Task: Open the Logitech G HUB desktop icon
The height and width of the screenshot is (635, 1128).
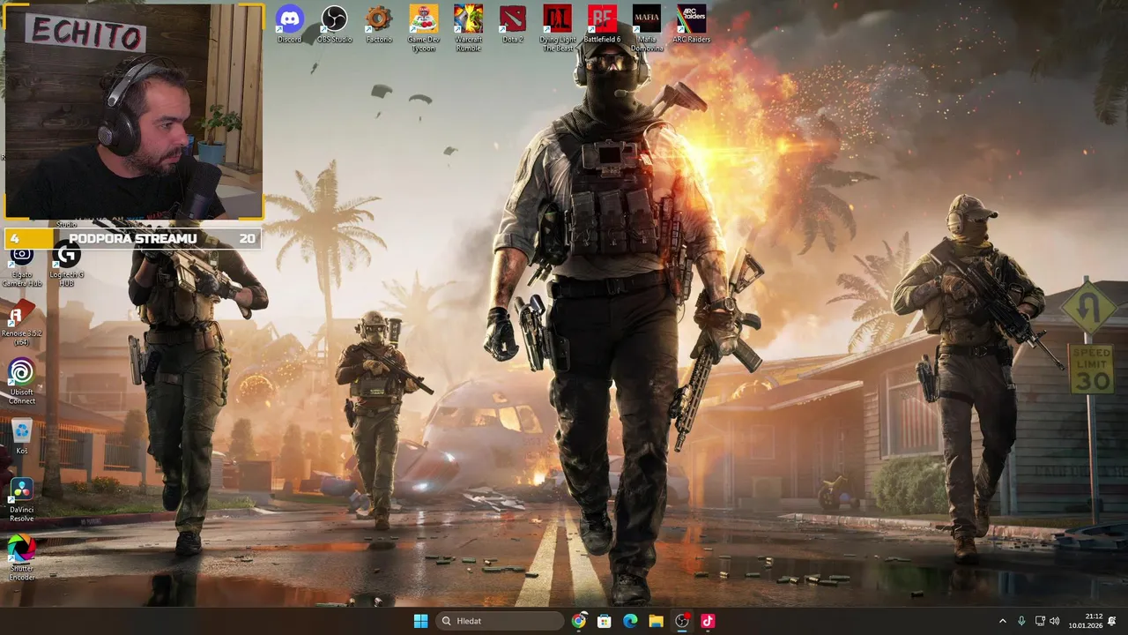Action: (66, 265)
